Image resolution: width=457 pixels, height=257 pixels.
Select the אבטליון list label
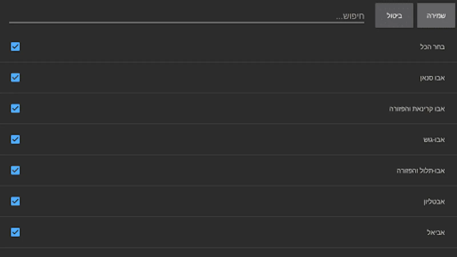(x=434, y=202)
